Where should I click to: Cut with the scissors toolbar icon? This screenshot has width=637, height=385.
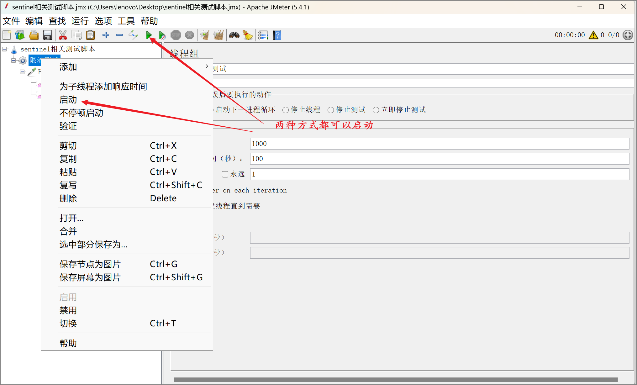(x=63, y=35)
